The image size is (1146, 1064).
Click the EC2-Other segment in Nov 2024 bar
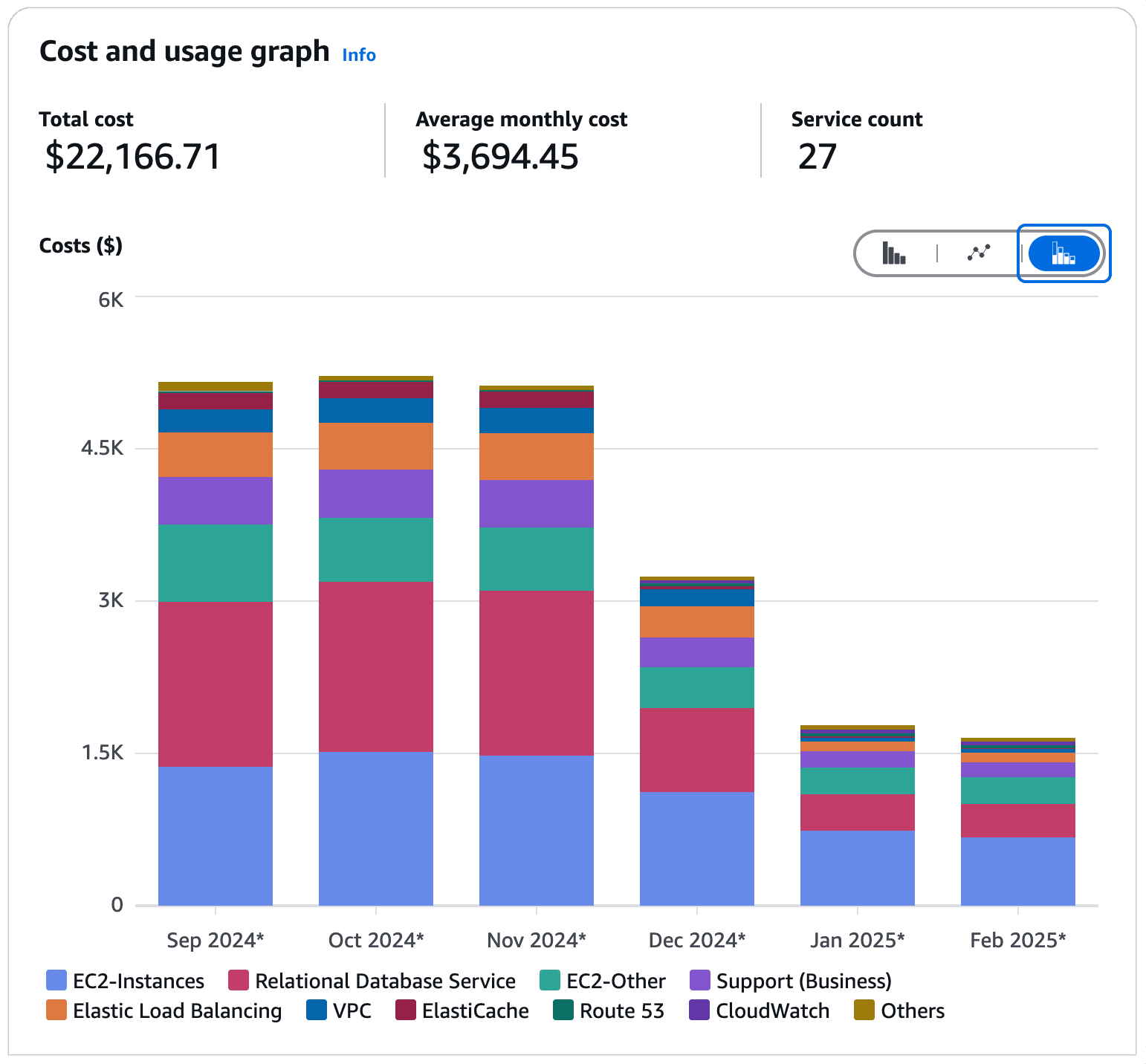point(537,559)
